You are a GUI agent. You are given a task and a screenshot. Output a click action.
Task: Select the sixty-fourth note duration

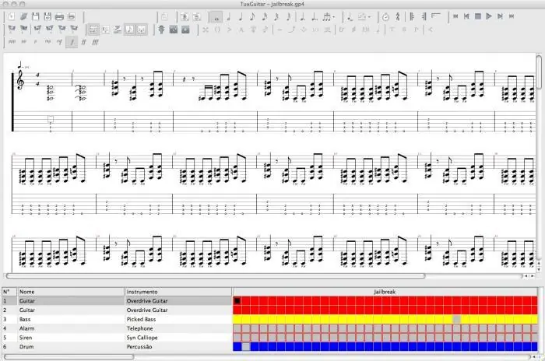(x=289, y=16)
